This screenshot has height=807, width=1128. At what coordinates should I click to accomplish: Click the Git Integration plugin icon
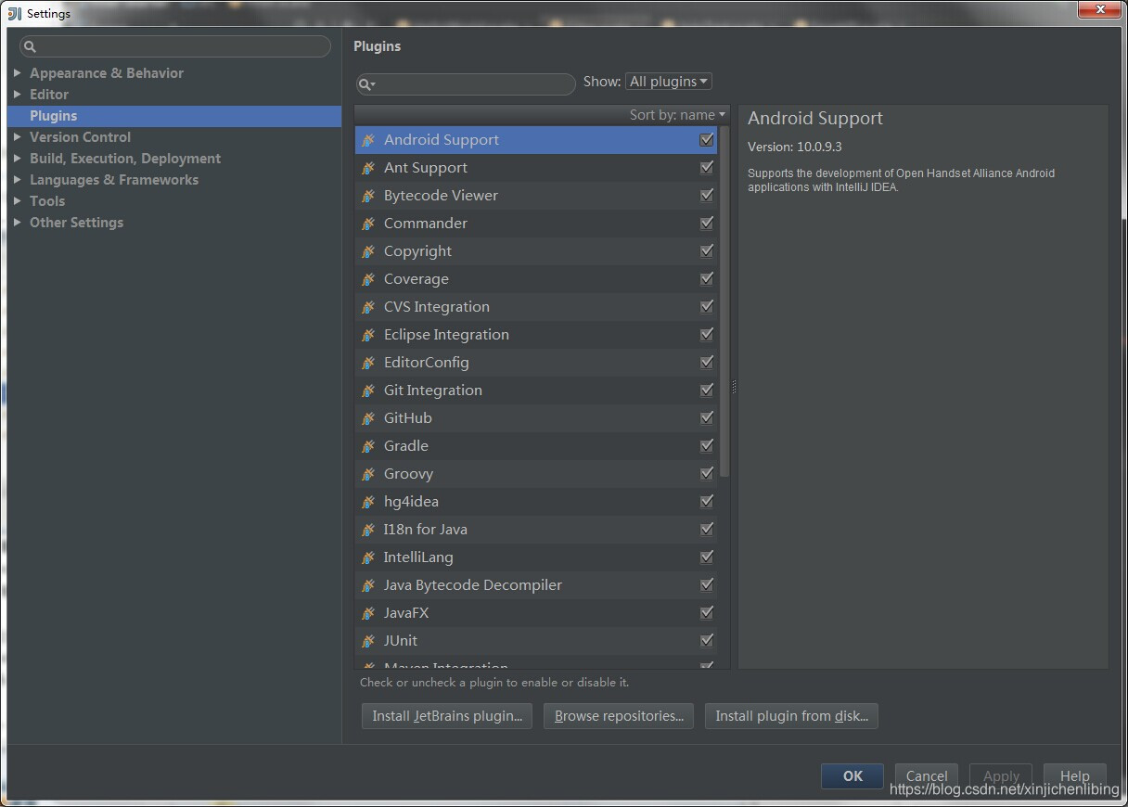(x=368, y=391)
